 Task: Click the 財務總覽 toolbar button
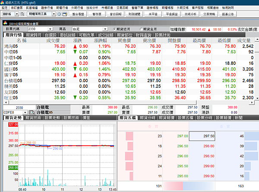[x=134, y=14]
